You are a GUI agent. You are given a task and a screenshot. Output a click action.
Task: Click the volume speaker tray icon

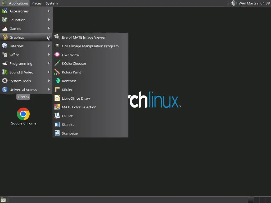(x=233, y=3)
